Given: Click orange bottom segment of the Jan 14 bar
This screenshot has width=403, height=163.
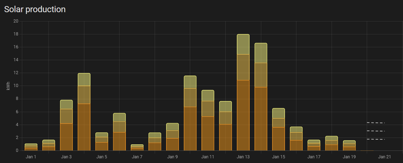Looking at the screenshot, I should click(261, 119).
